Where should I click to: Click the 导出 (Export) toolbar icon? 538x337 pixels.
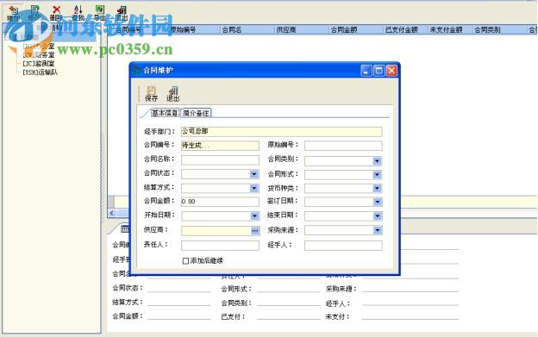100,13
